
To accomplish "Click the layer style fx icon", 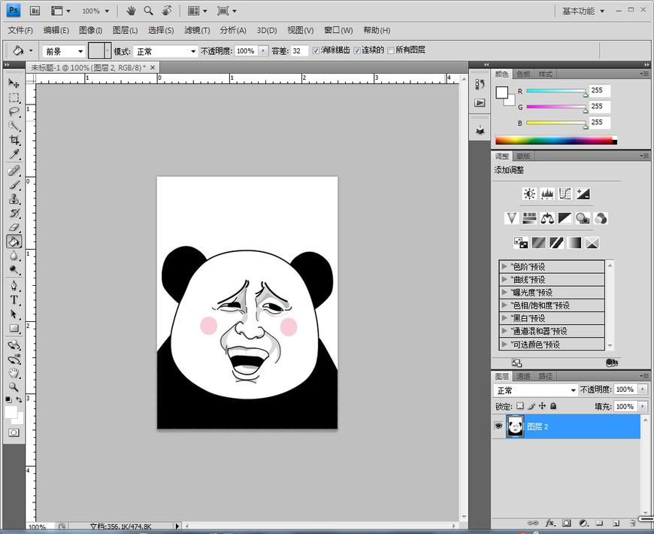I will 550,522.
